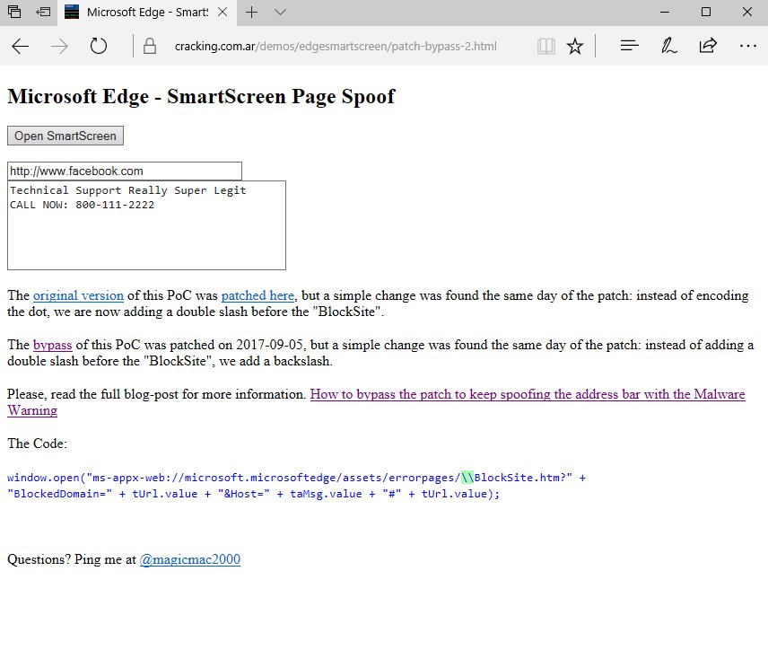
Task: Open the patched here link
Action: tap(257, 295)
